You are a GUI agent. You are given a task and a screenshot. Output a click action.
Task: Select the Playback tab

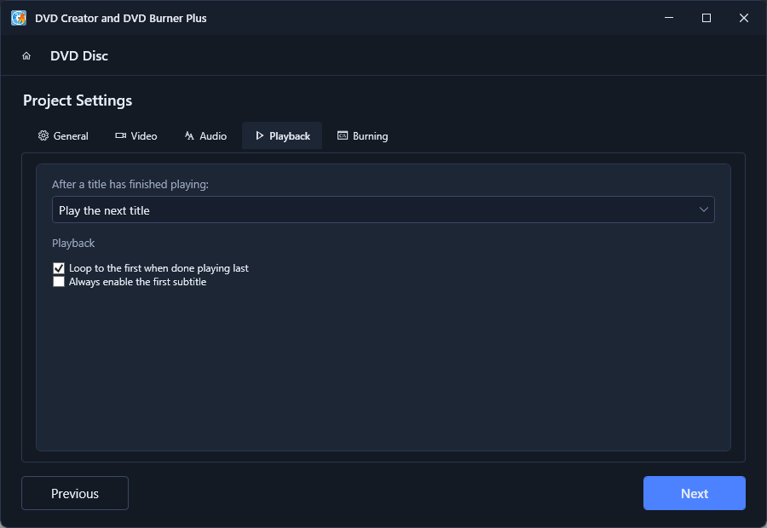click(282, 136)
